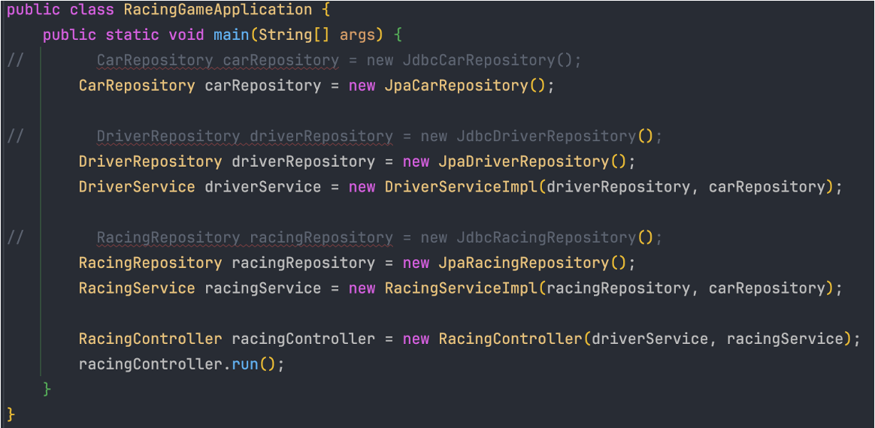The width and height of the screenshot is (875, 428).
Task: Click the 'new' keyword before JpaRacingRepository
Action: [x=416, y=263]
